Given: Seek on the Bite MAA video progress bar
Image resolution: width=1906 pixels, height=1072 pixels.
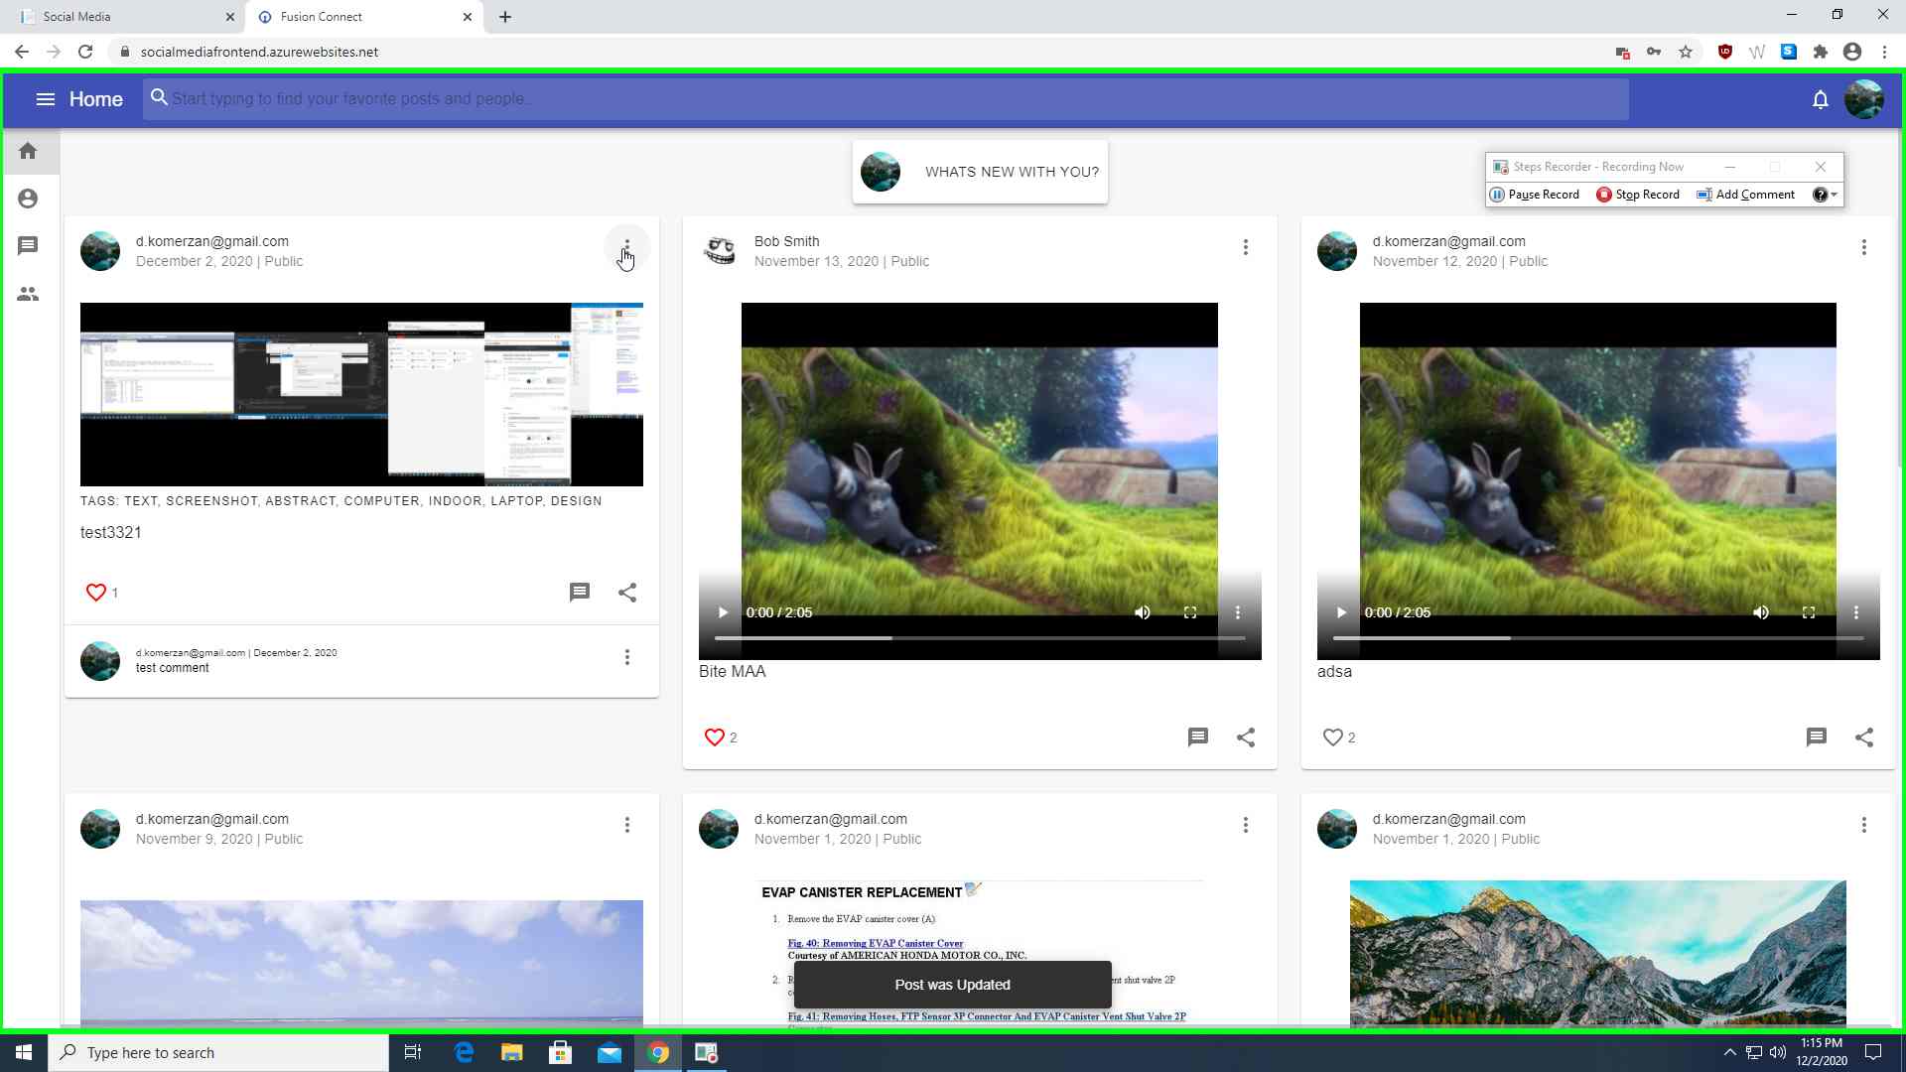Looking at the screenshot, I should [980, 638].
